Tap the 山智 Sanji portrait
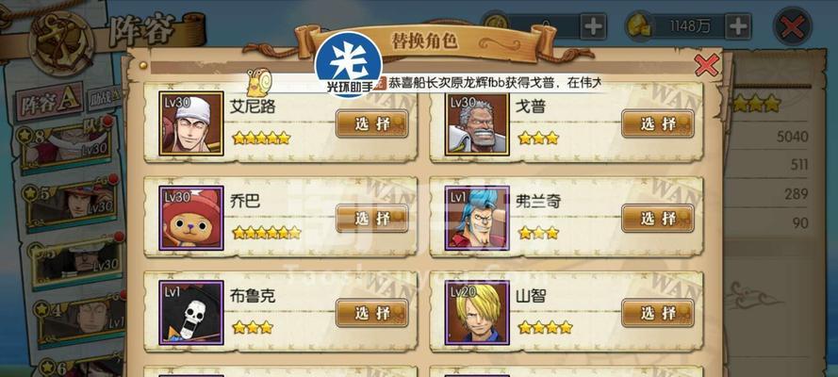This screenshot has width=838, height=377. tap(477, 312)
